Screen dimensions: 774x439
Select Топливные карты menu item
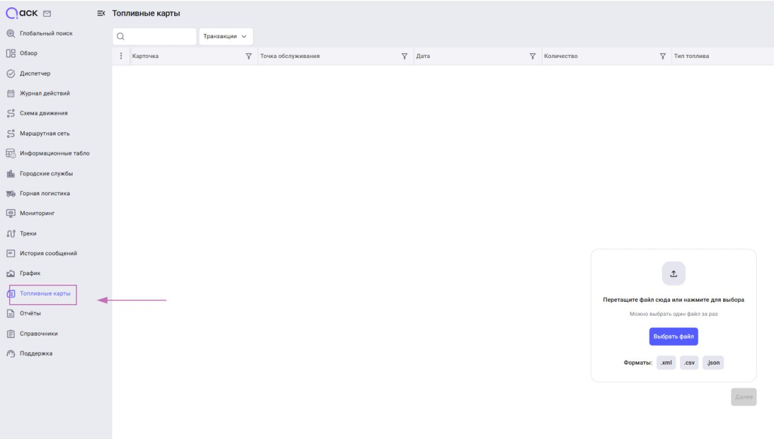45,294
